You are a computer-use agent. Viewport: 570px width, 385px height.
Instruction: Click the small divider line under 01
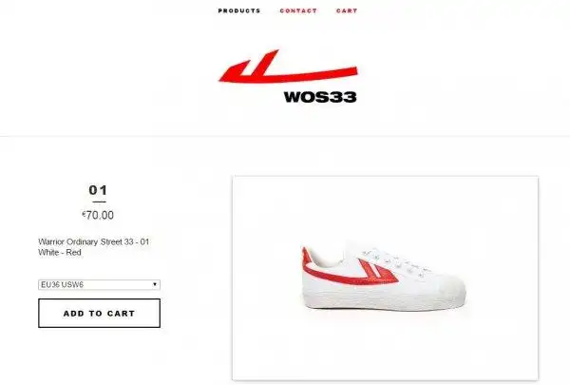click(x=99, y=202)
